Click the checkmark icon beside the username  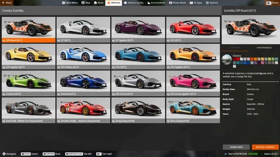pos(226,154)
